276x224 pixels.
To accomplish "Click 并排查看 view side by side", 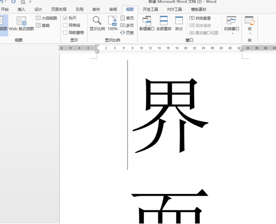I will click(200, 18).
